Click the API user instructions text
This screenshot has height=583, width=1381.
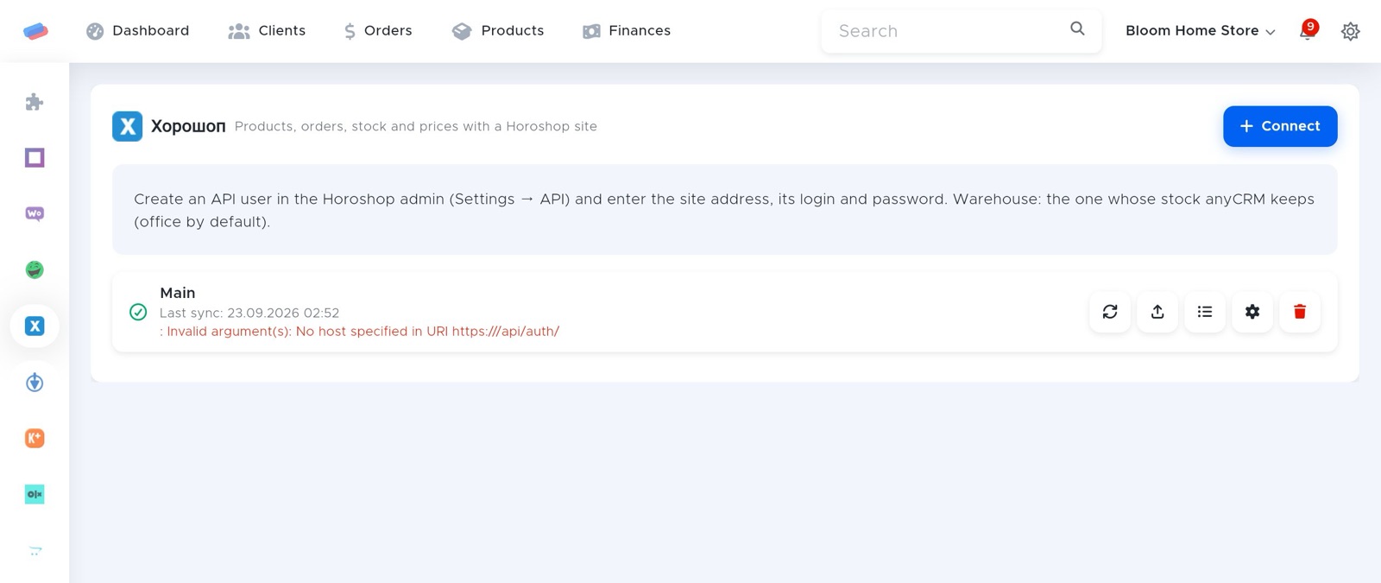point(724,210)
